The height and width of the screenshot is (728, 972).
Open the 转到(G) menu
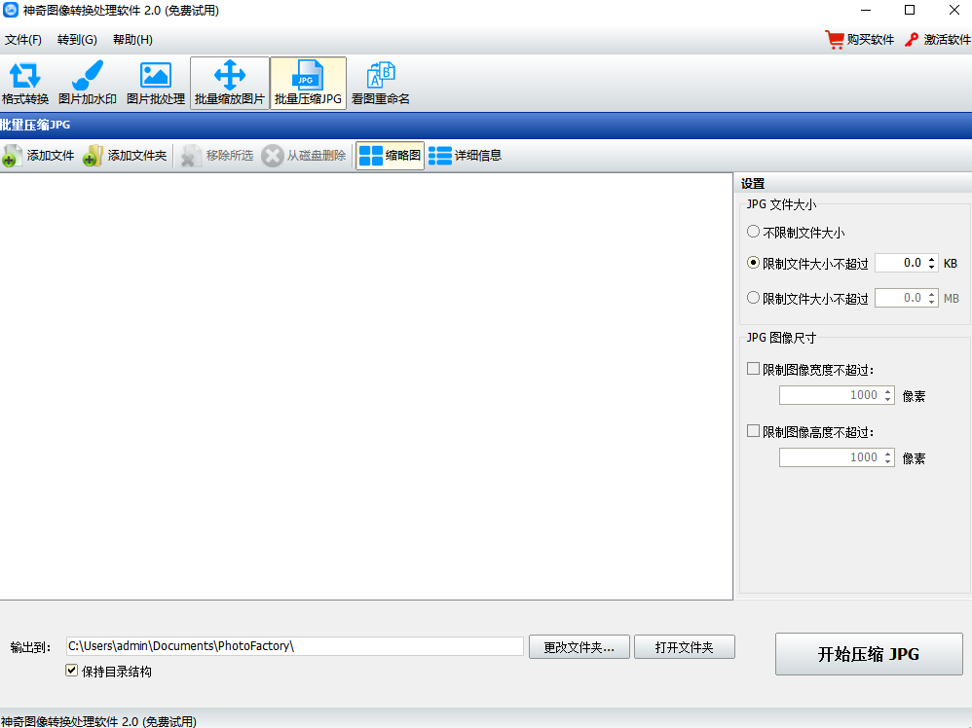(x=77, y=40)
